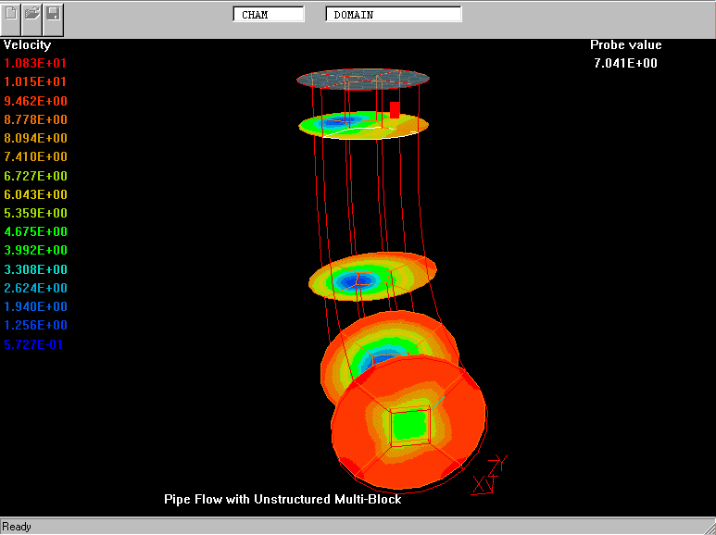Select the green square at the pipe outlet center
Screen dimensions: 716x535
pos(408,426)
